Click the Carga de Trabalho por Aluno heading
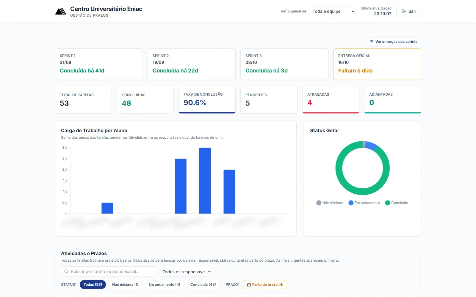This screenshot has width=476, height=297. click(x=94, y=130)
